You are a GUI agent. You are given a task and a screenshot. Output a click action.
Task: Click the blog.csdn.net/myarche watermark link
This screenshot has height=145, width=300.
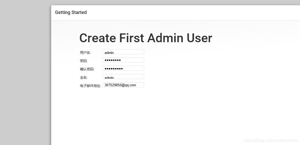(271, 140)
